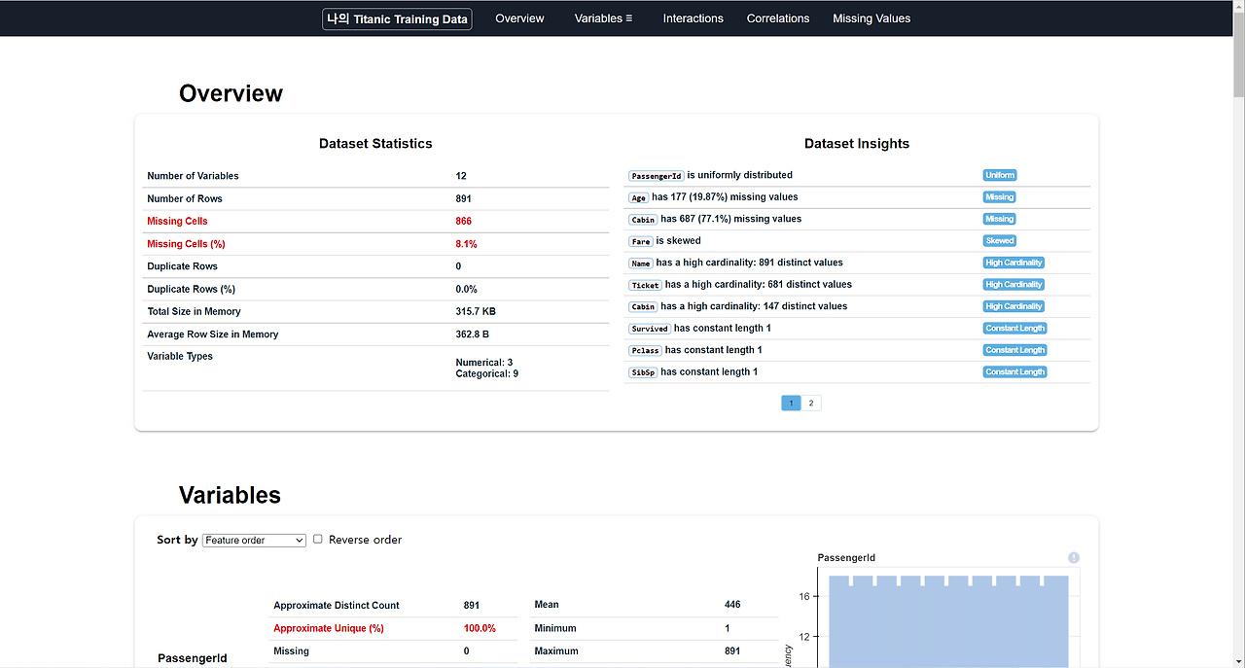The image size is (1245, 668).
Task: Expand the Variables menu in navbar
Action: tap(603, 18)
